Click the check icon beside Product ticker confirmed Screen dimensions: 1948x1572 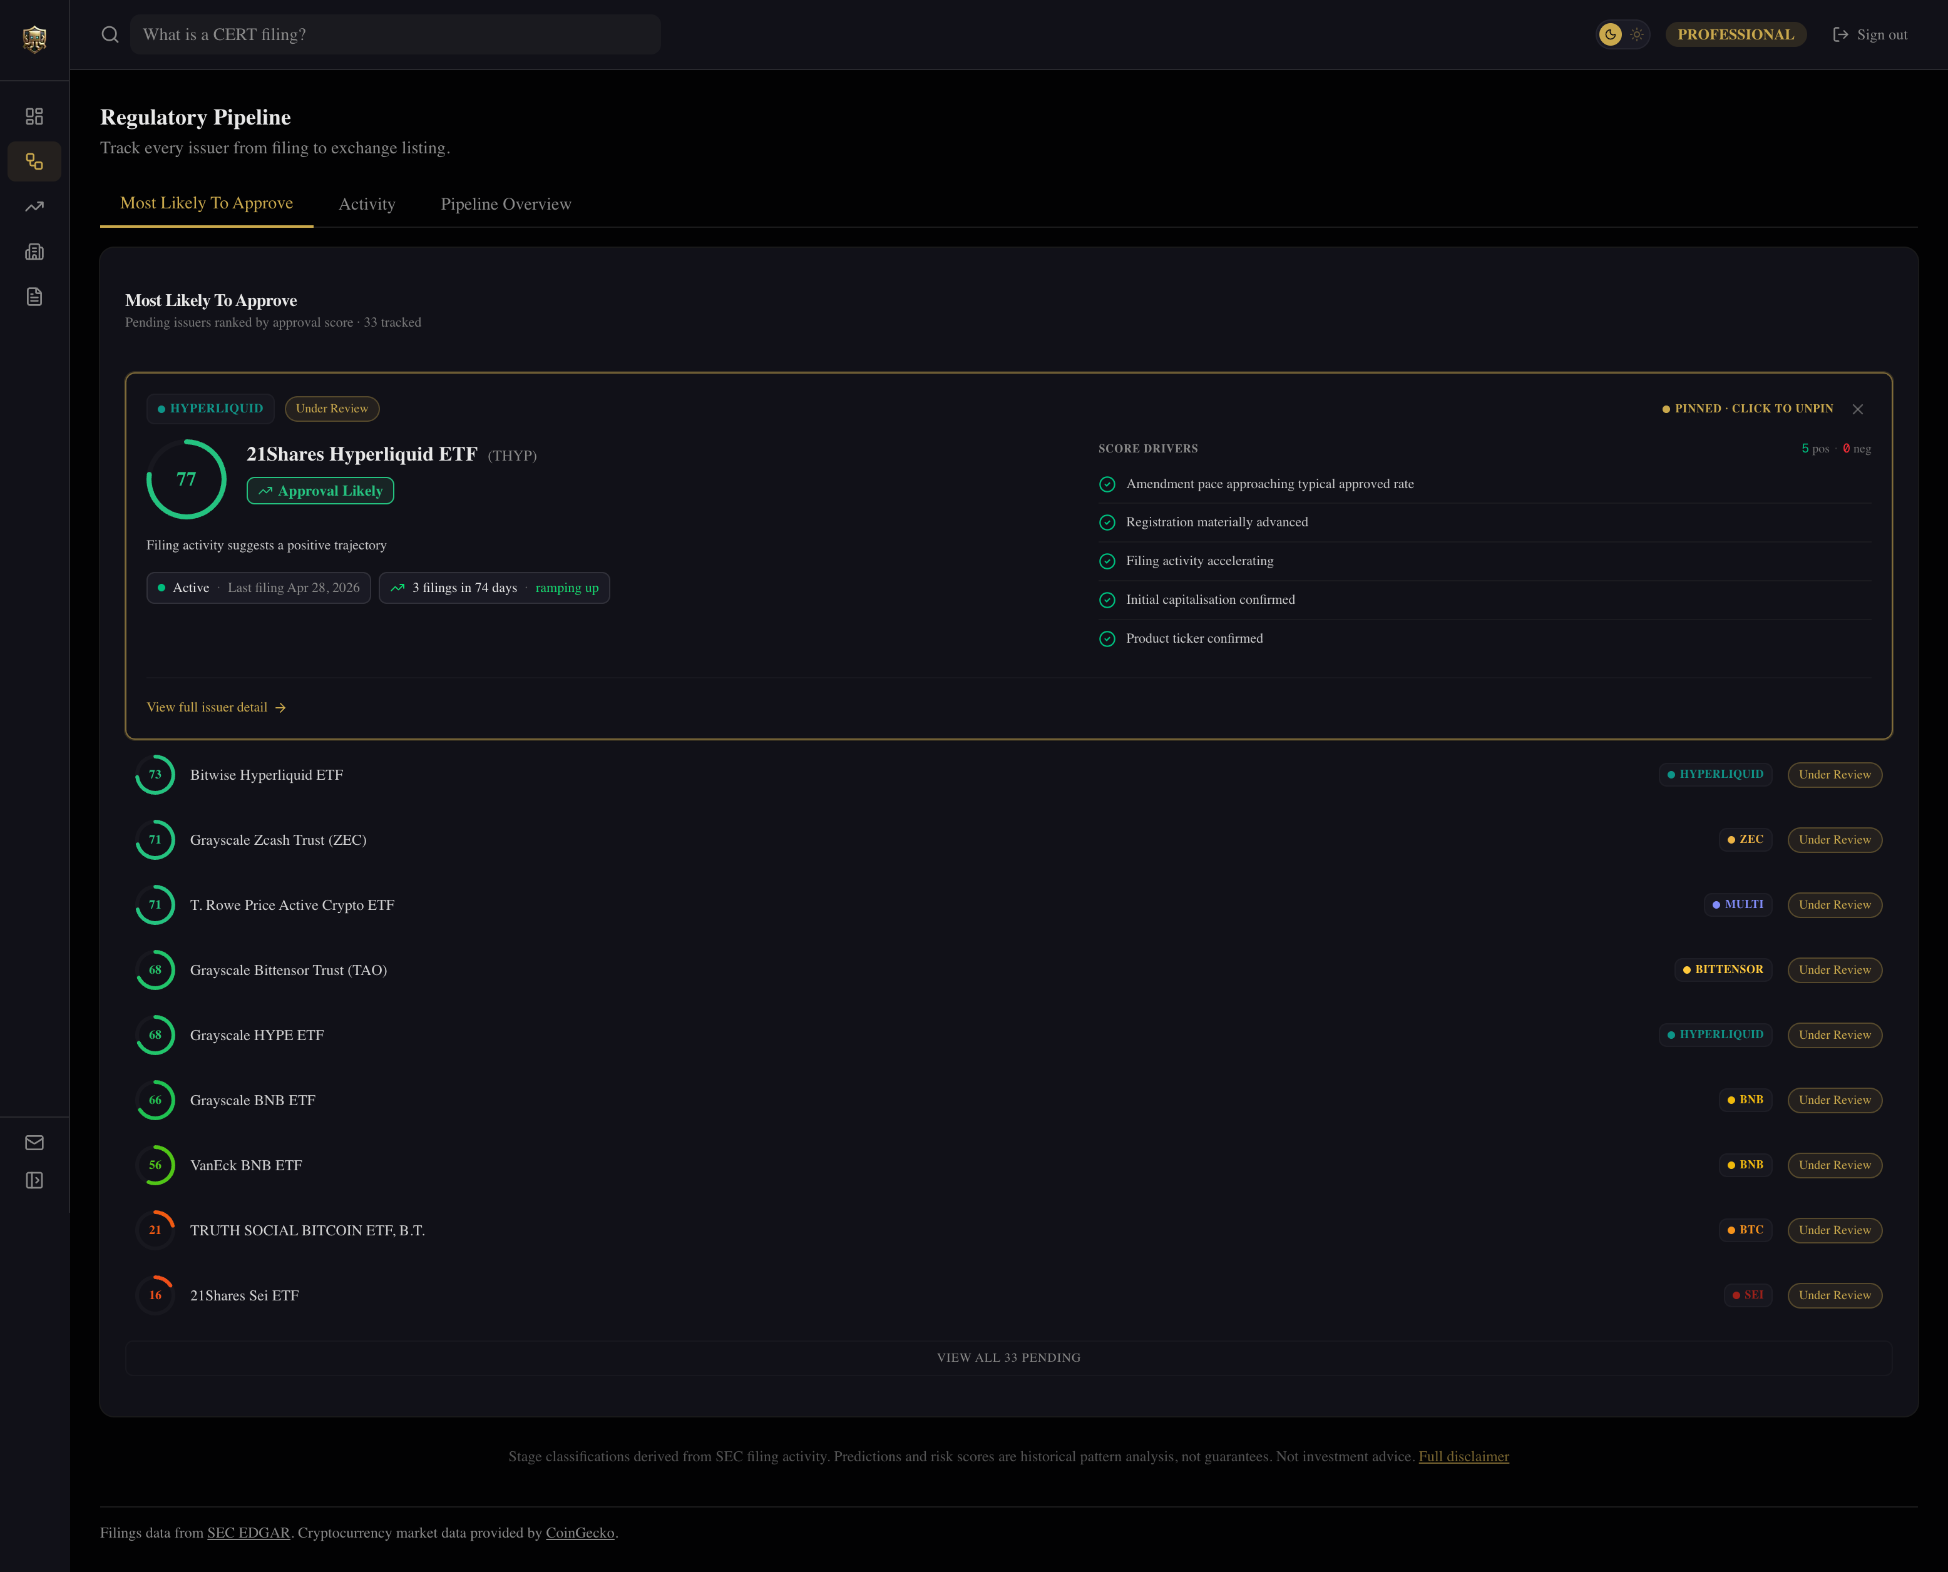pos(1107,640)
